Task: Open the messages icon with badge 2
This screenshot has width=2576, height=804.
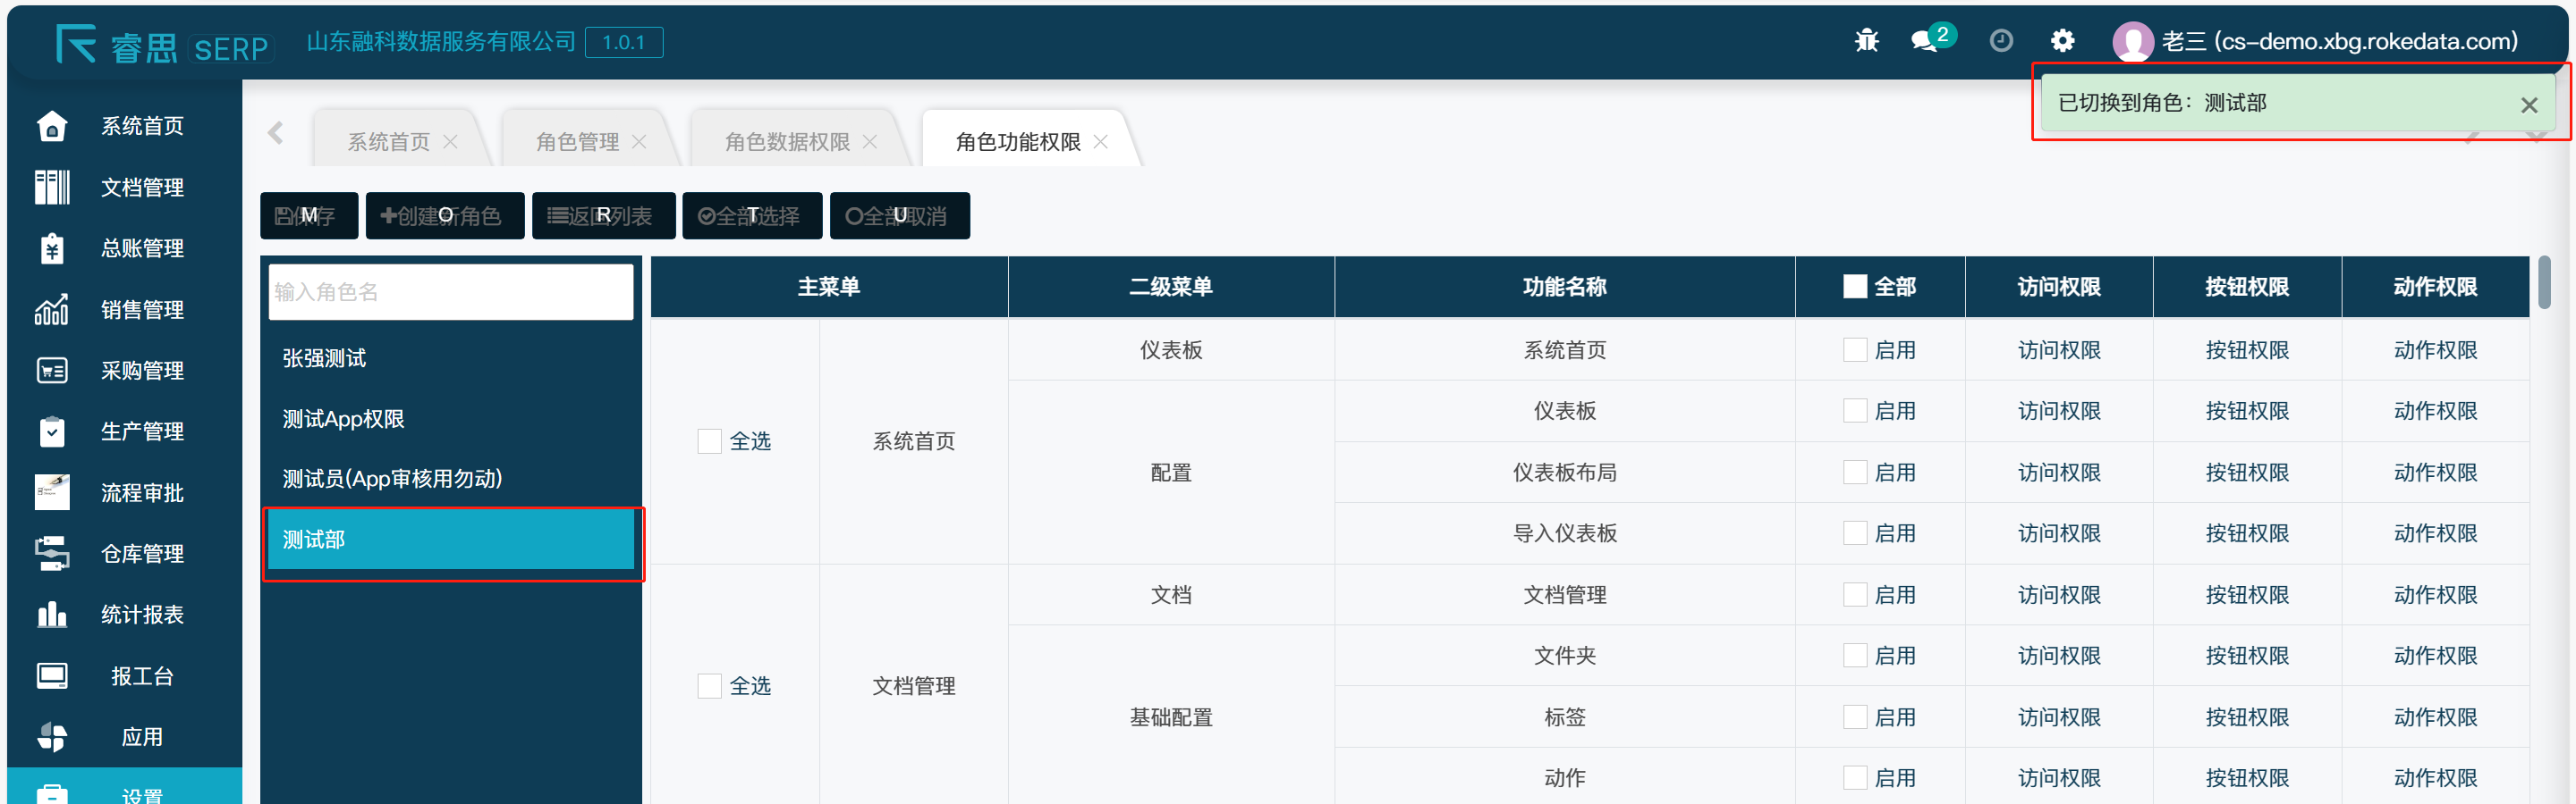Action: tap(1925, 41)
